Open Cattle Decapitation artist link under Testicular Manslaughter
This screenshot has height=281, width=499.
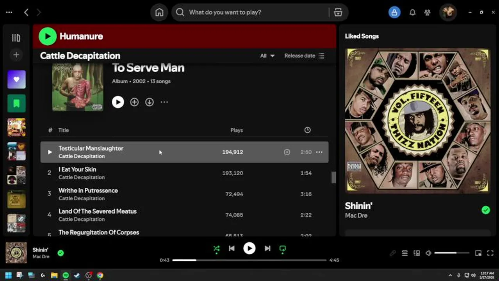(x=82, y=156)
